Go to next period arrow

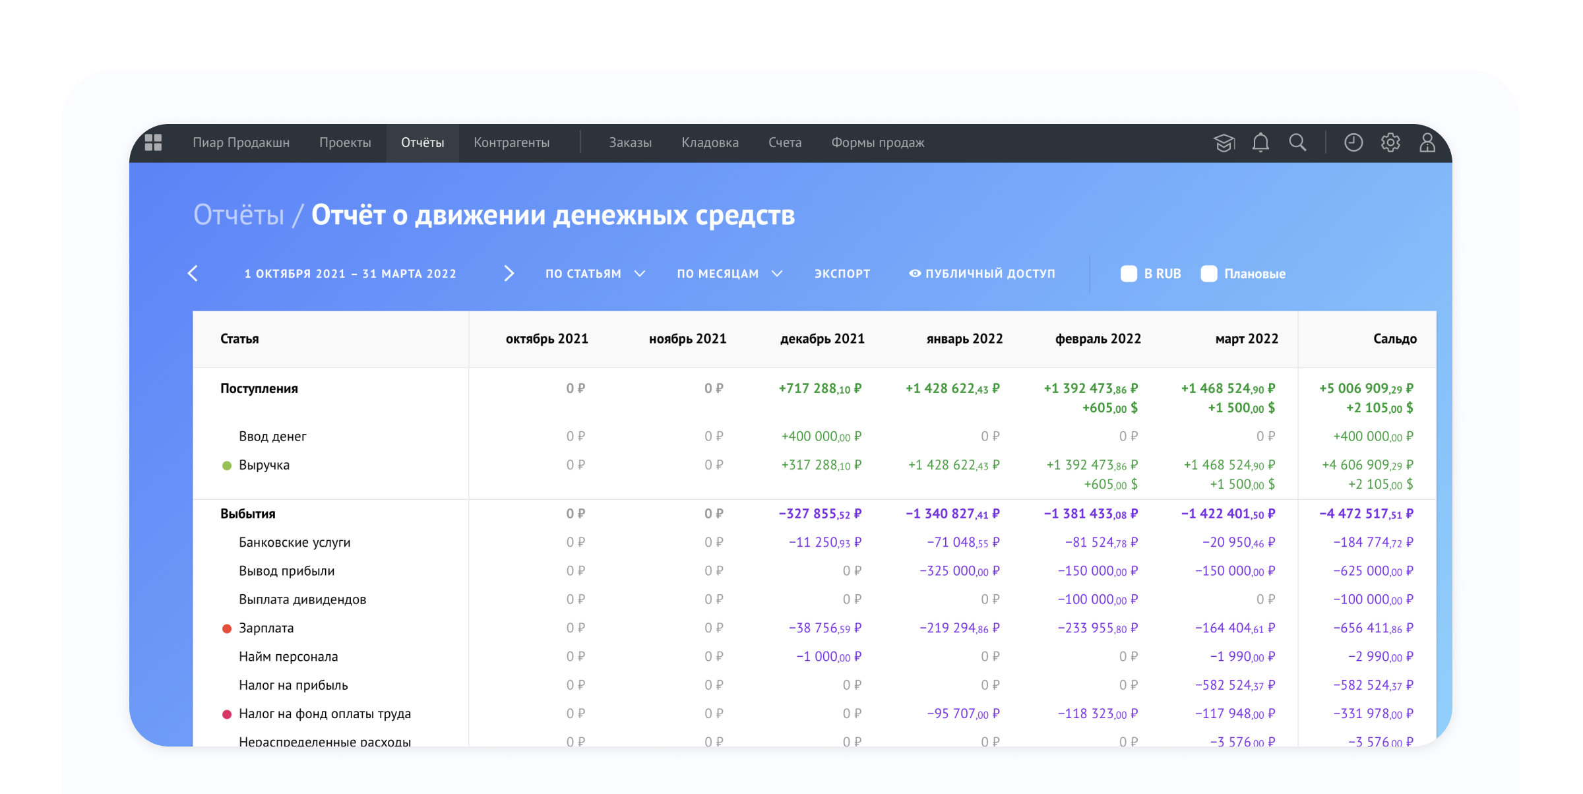509,273
